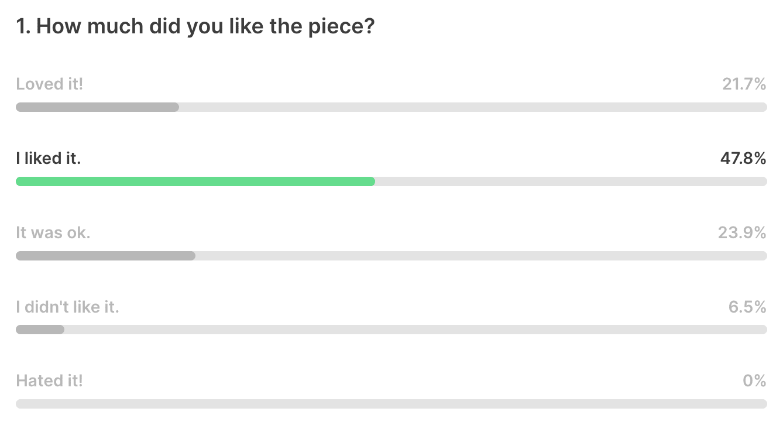Click the unfilled part of 'Loved it!' bar
This screenshot has width=783, height=432.
473,107
